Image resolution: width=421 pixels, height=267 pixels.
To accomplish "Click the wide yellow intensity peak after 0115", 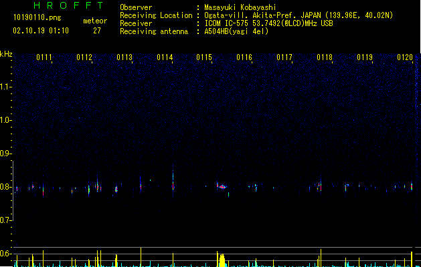I will 222,259.
